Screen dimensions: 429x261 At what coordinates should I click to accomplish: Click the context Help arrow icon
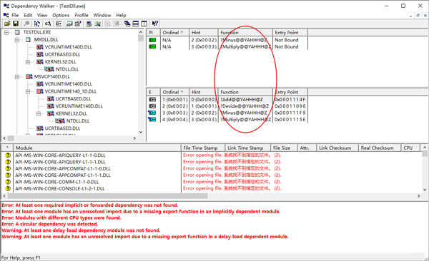(155, 24)
